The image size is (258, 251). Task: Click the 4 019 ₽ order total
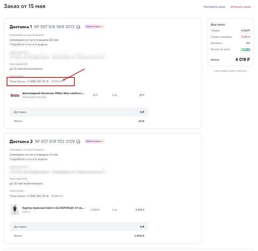tap(242, 59)
